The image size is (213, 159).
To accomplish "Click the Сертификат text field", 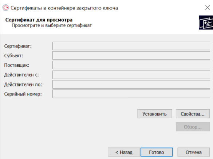I will pos(131,46).
